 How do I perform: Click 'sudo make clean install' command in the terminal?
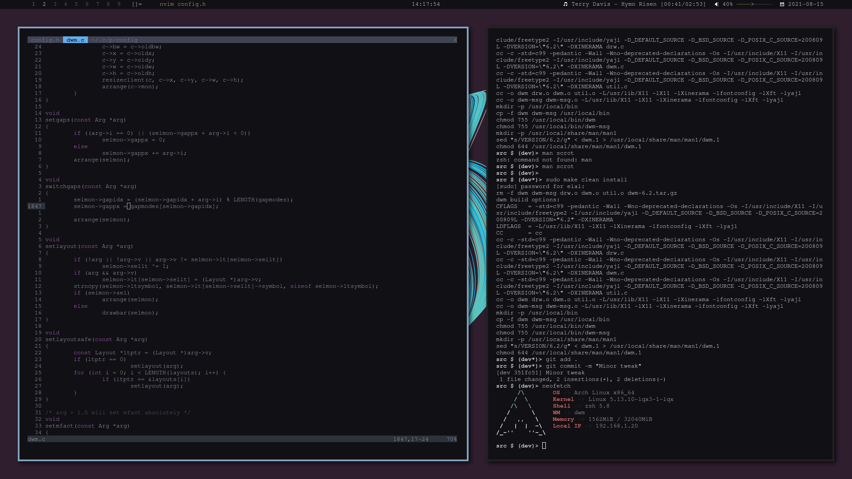pyautogui.click(x=586, y=180)
